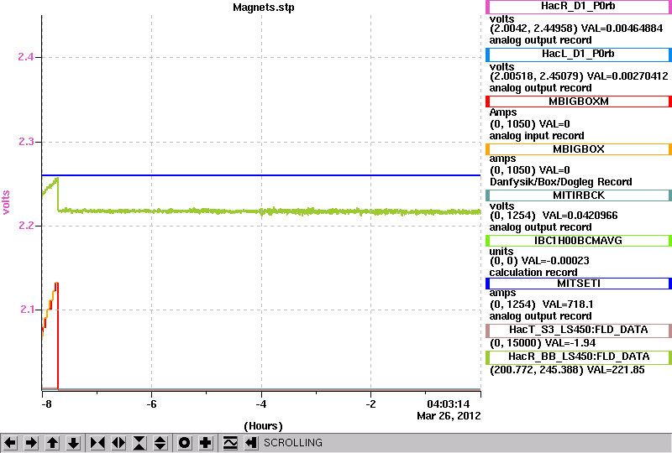Click the calculation record description
The width and height of the screenshot is (672, 453).
point(533,273)
